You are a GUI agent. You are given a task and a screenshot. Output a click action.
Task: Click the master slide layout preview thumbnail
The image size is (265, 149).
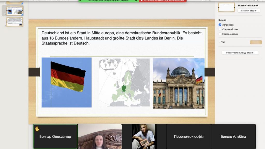[x=226, y=7]
